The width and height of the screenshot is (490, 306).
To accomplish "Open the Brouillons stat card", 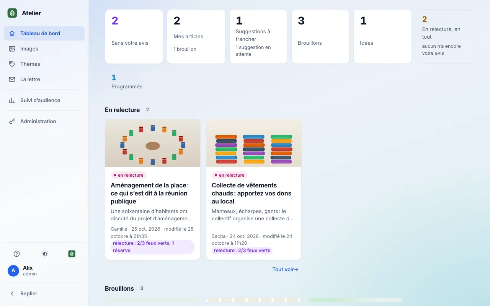I will coord(320,36).
